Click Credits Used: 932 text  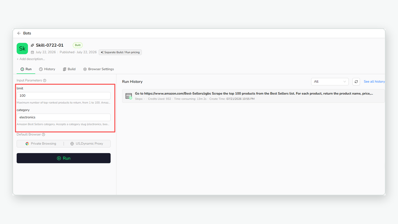[x=160, y=99]
